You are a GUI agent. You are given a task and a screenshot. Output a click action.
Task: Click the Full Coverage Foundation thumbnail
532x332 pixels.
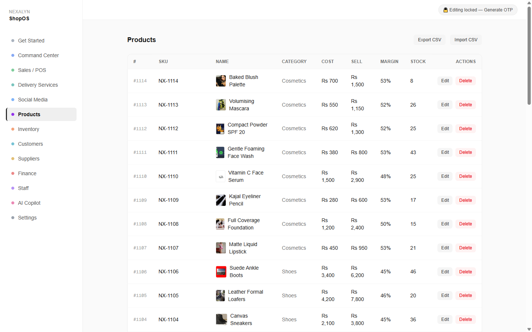(220, 224)
